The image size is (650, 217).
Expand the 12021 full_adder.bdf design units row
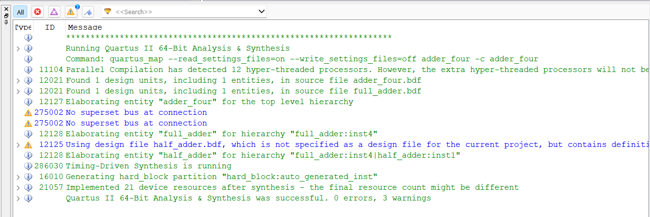coord(18,91)
